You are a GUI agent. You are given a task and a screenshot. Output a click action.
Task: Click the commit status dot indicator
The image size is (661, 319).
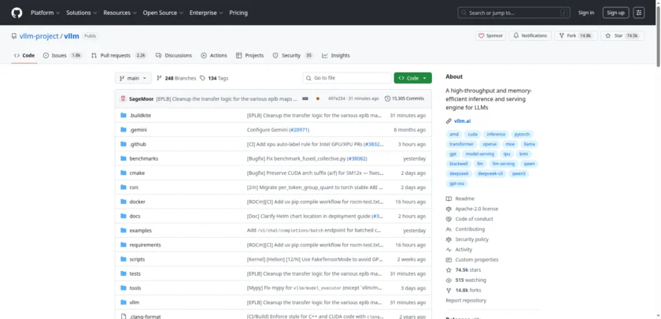(317, 98)
